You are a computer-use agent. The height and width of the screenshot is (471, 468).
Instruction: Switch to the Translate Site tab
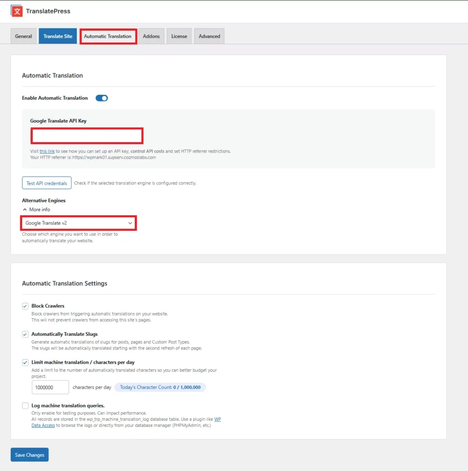(58, 36)
